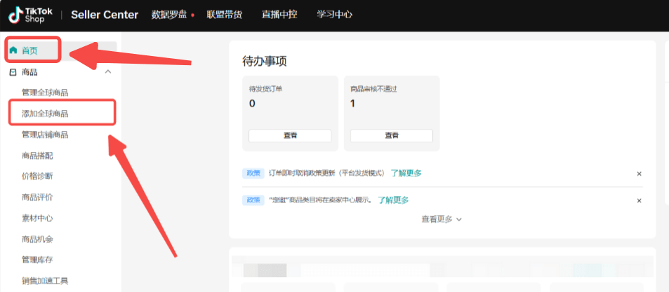The width and height of the screenshot is (669, 292).
Task: Open 商品评价 in sidebar
Action: click(37, 197)
